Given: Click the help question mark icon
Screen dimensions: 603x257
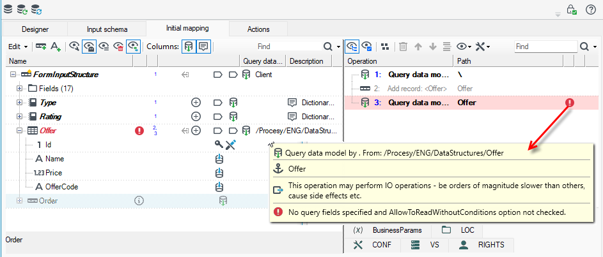Looking at the screenshot, I should point(590,10).
